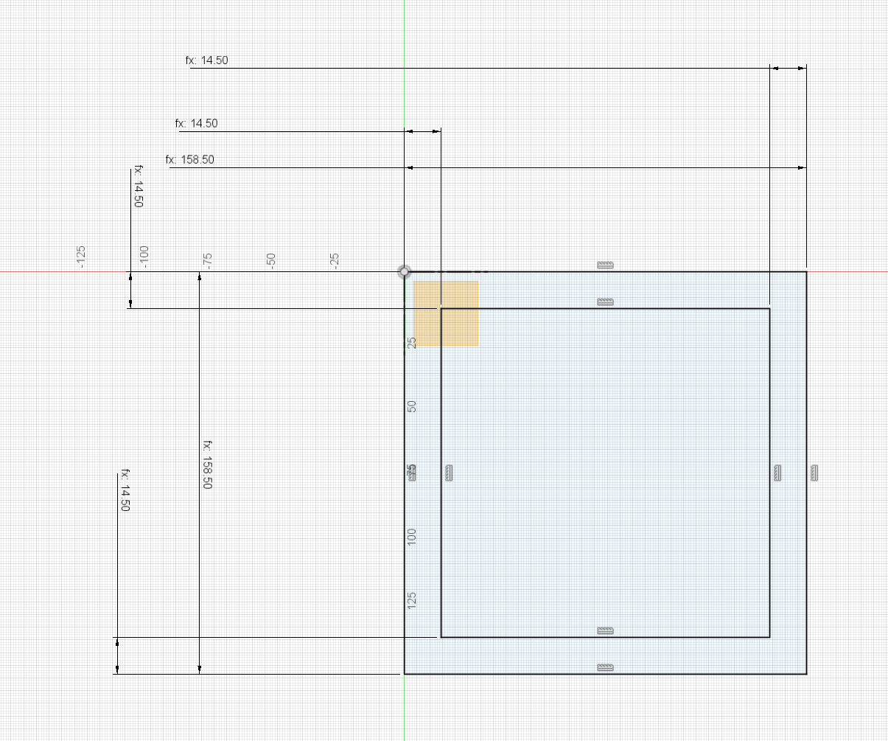This screenshot has height=741, width=888.
Task: Click the 50 vertical axis label
Action: click(413, 406)
